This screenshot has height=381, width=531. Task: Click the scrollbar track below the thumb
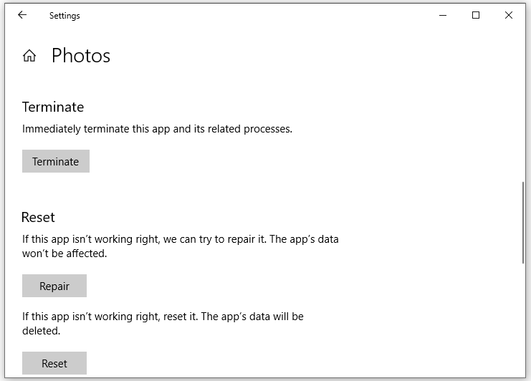pos(523,319)
